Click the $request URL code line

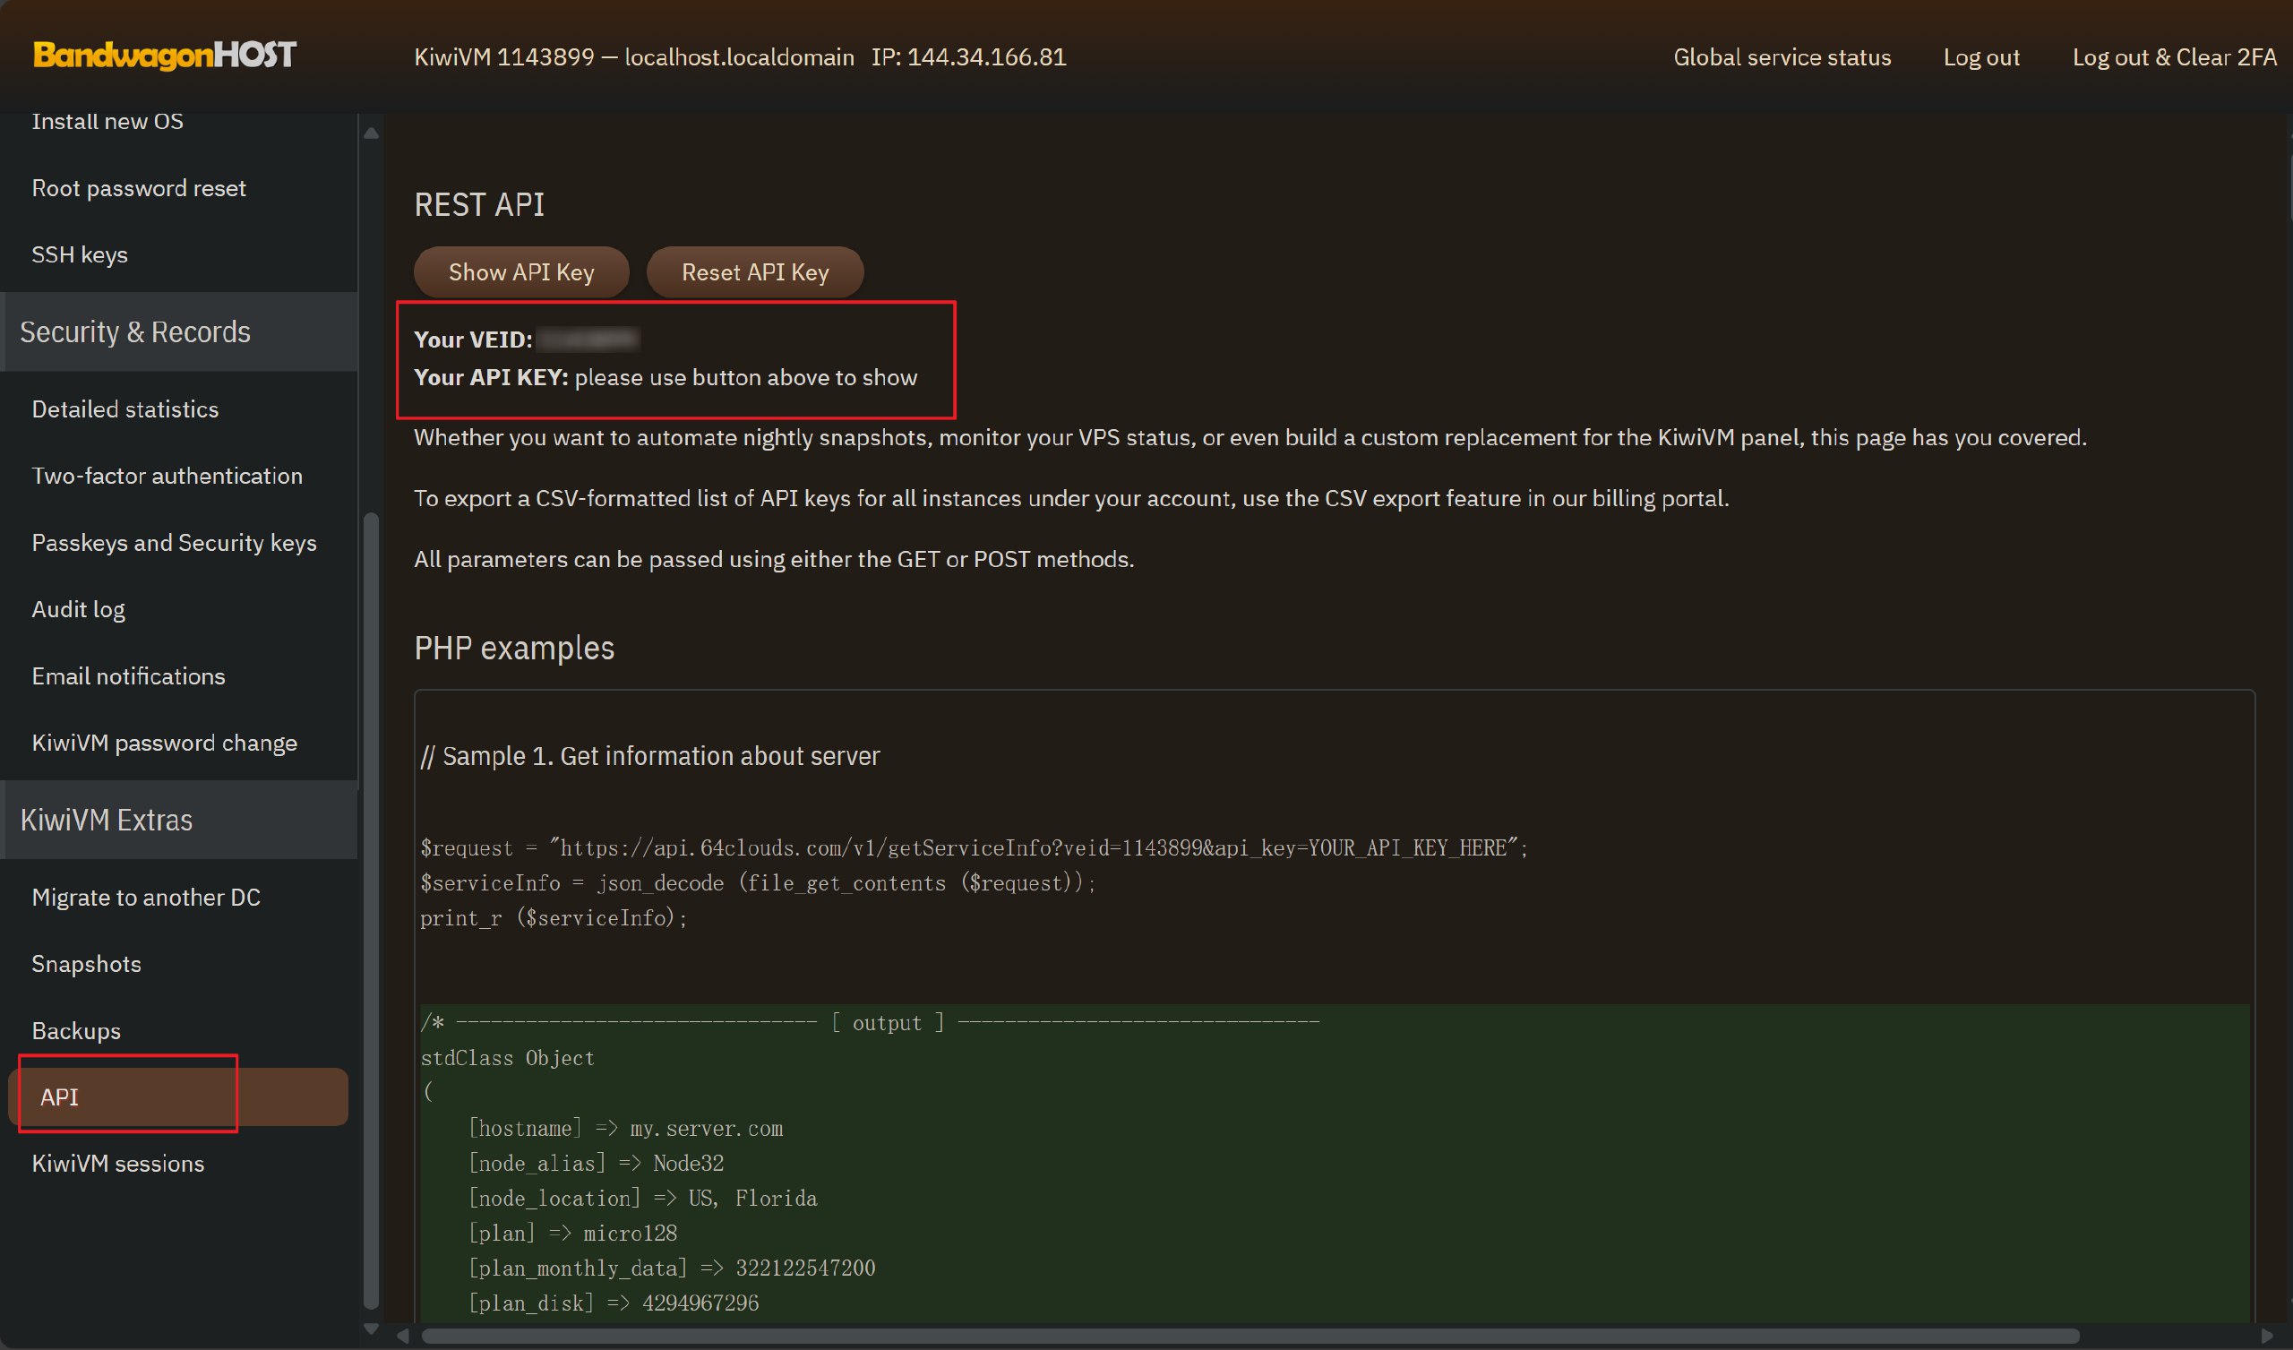974,848
